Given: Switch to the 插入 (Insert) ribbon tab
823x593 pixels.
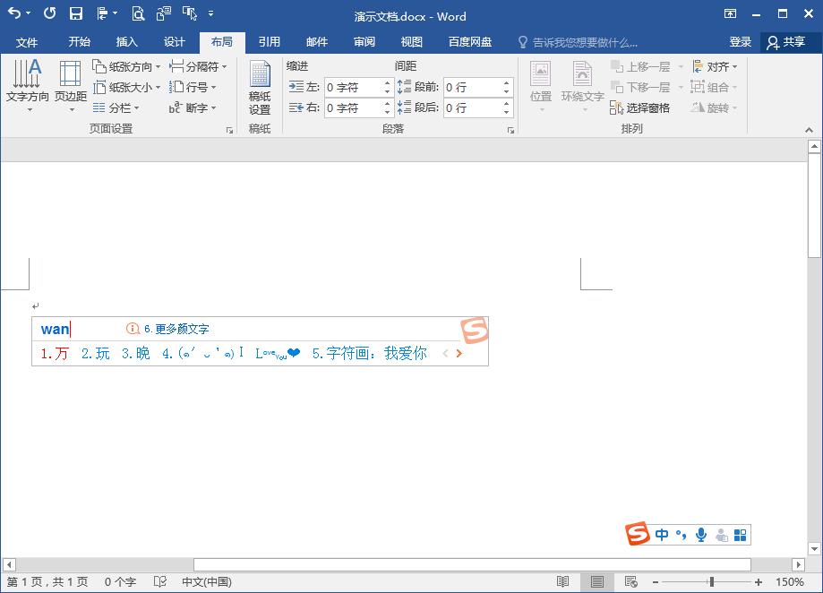Looking at the screenshot, I should tap(126, 41).
